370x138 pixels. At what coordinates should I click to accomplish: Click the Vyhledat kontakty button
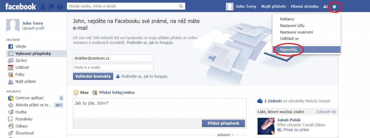pos(93,76)
